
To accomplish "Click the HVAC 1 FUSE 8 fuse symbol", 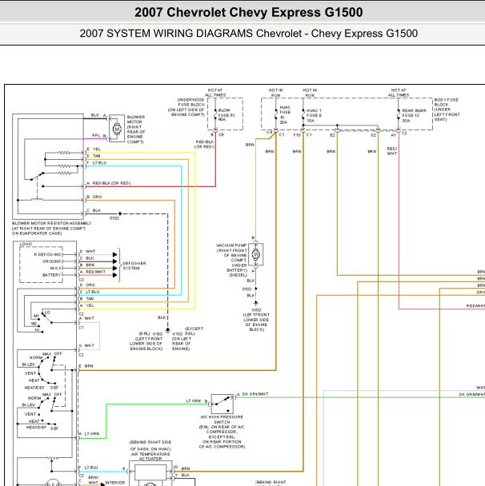I will pyautogui.click(x=303, y=115).
